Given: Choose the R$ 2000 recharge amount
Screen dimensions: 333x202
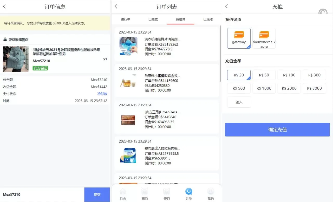Looking at the screenshot, I should click(289, 88).
